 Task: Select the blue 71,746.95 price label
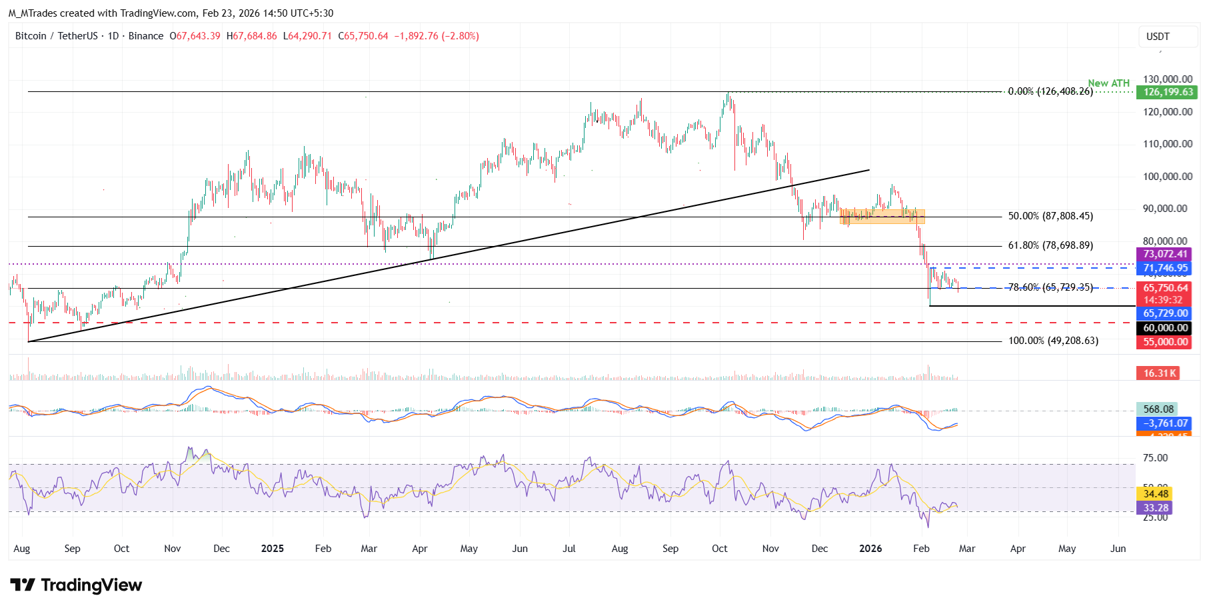(1165, 268)
